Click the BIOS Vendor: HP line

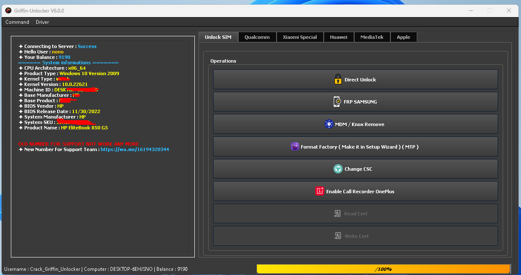pyautogui.click(x=41, y=106)
